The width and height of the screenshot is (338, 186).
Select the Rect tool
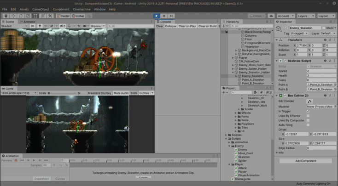(x=35, y=16)
